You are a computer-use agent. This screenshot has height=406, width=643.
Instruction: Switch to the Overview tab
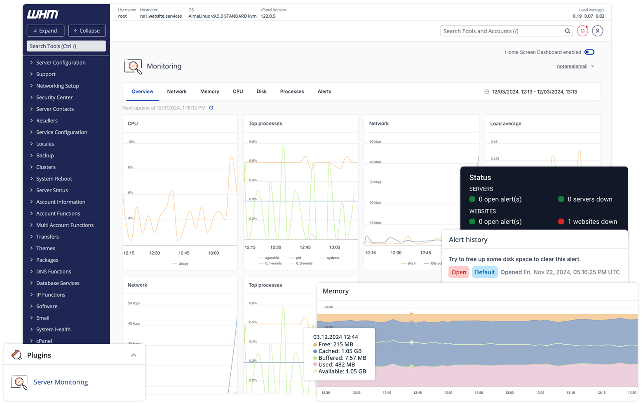[143, 92]
